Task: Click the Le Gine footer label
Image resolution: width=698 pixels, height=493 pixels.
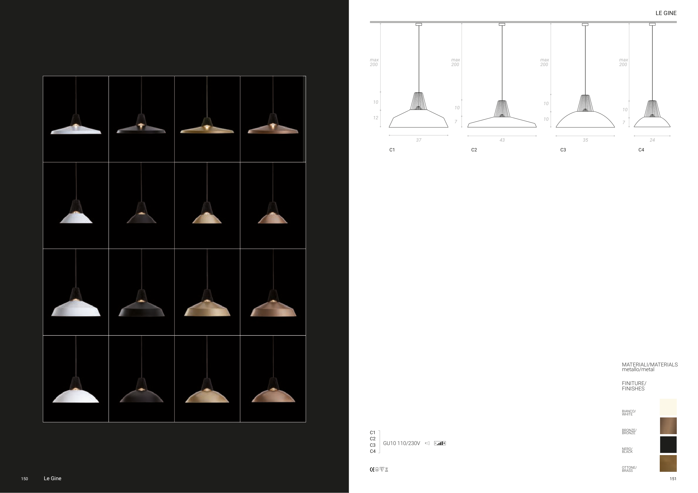Action: (52, 478)
